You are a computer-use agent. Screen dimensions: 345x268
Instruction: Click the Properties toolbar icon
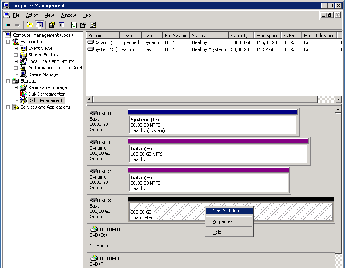pyautogui.click(x=83, y=25)
